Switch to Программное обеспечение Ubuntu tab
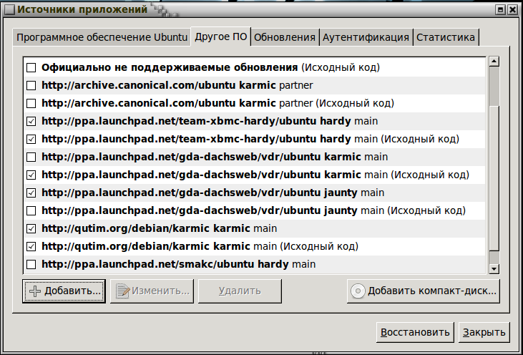The width and height of the screenshot is (523, 355). coord(102,37)
